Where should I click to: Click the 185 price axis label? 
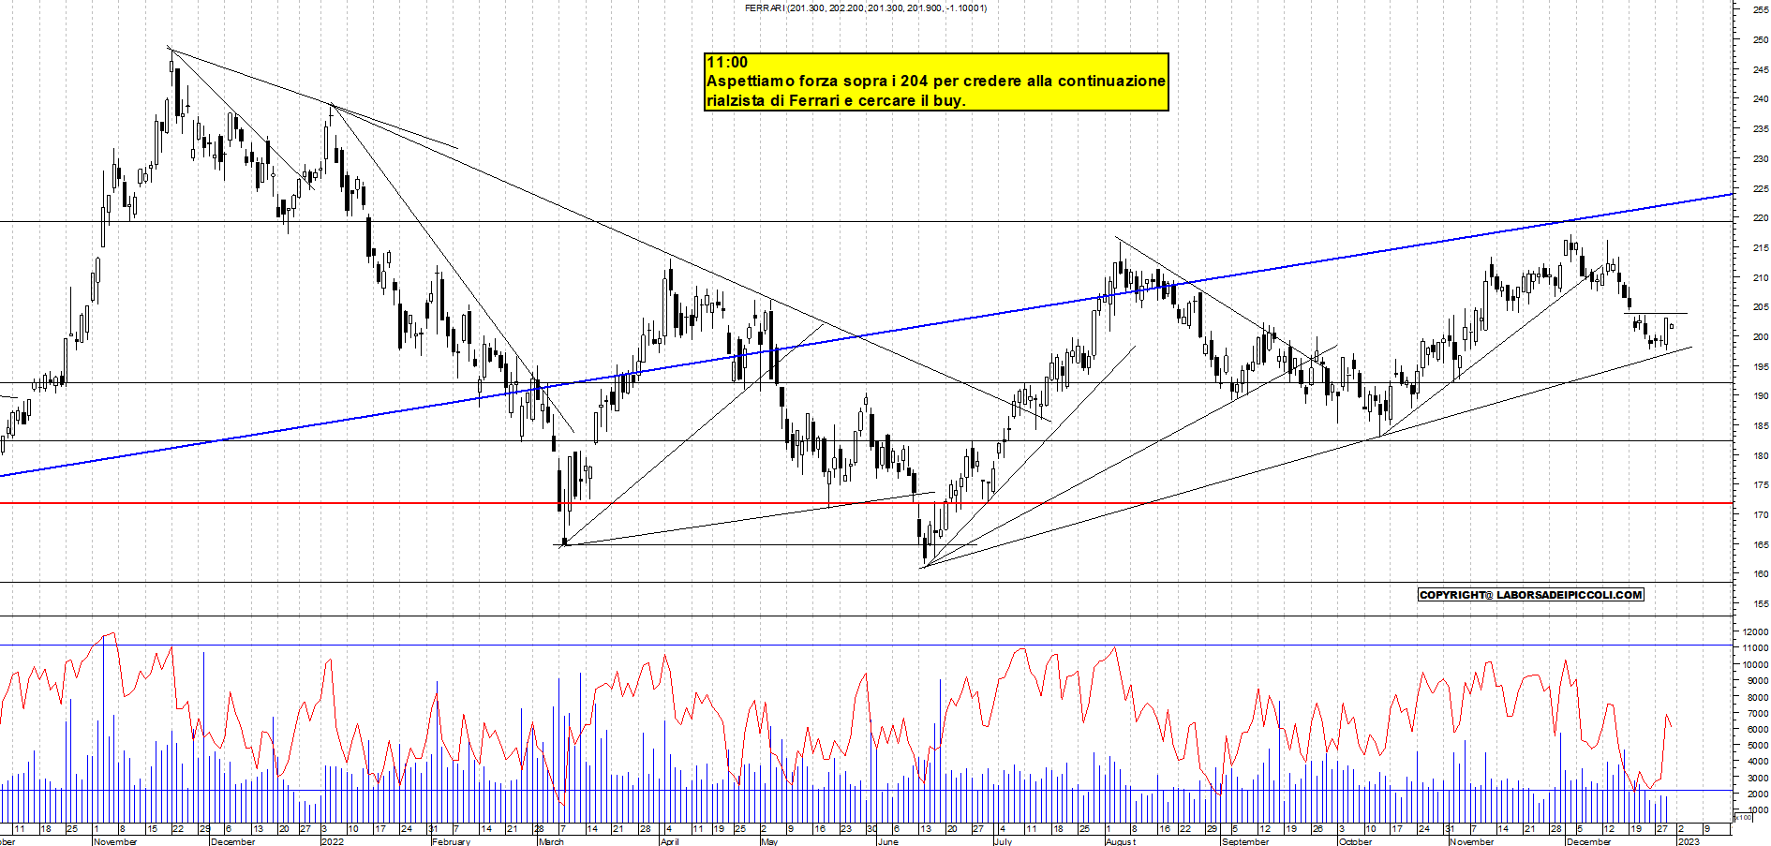click(1761, 425)
